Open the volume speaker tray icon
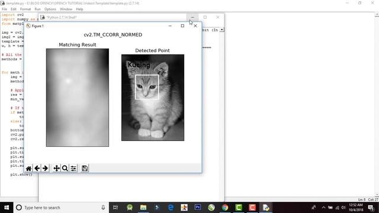Image resolution: width=379 pixels, height=213 pixels. (343, 208)
